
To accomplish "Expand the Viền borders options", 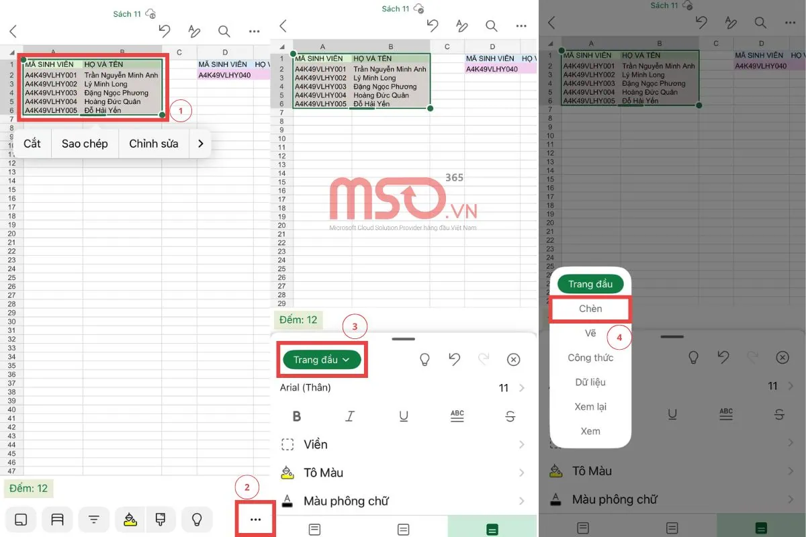I will (316, 444).
